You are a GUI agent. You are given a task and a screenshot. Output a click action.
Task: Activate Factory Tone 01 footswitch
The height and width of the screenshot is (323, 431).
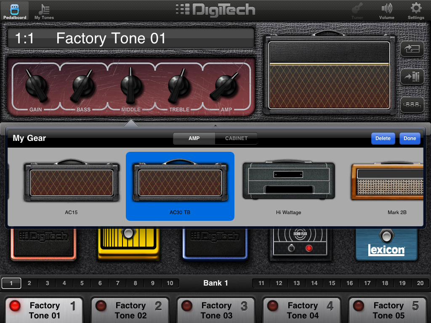pyautogui.click(x=44, y=310)
